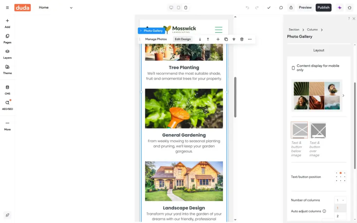Set text position to top center dot
Screen dimensions: 357x223
341,173
